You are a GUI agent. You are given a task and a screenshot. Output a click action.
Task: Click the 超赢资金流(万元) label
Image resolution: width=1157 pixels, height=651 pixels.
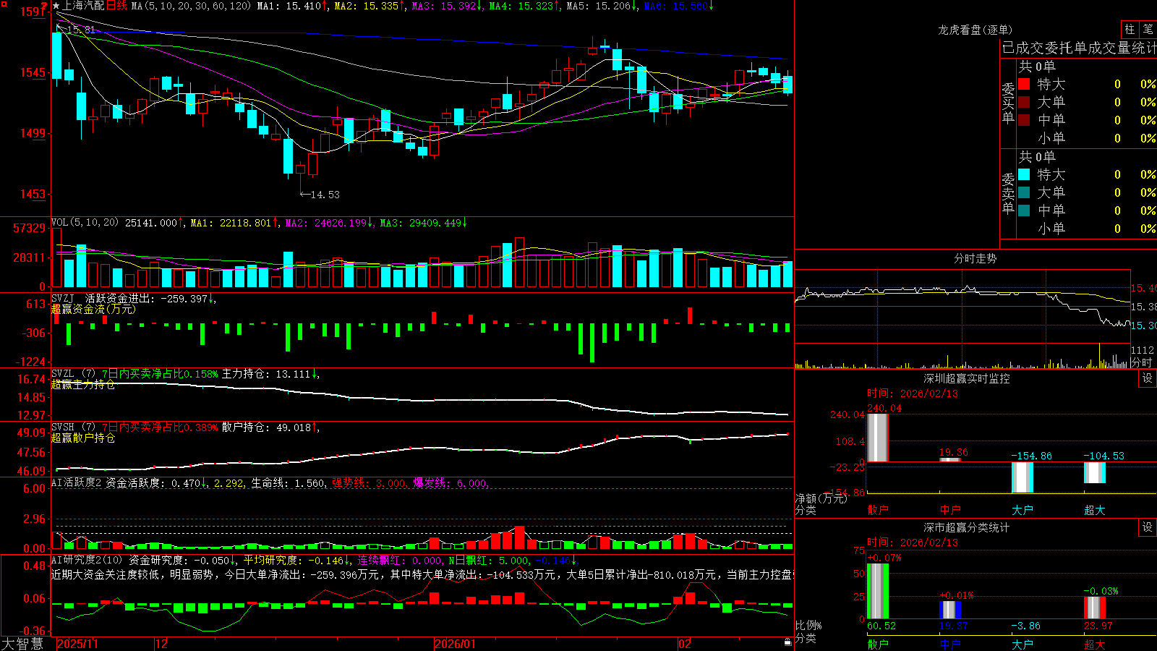pyautogui.click(x=93, y=309)
